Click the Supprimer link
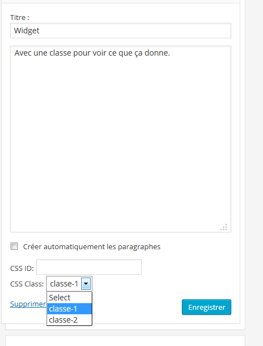Screen dimensions: 263x346 [28, 304]
